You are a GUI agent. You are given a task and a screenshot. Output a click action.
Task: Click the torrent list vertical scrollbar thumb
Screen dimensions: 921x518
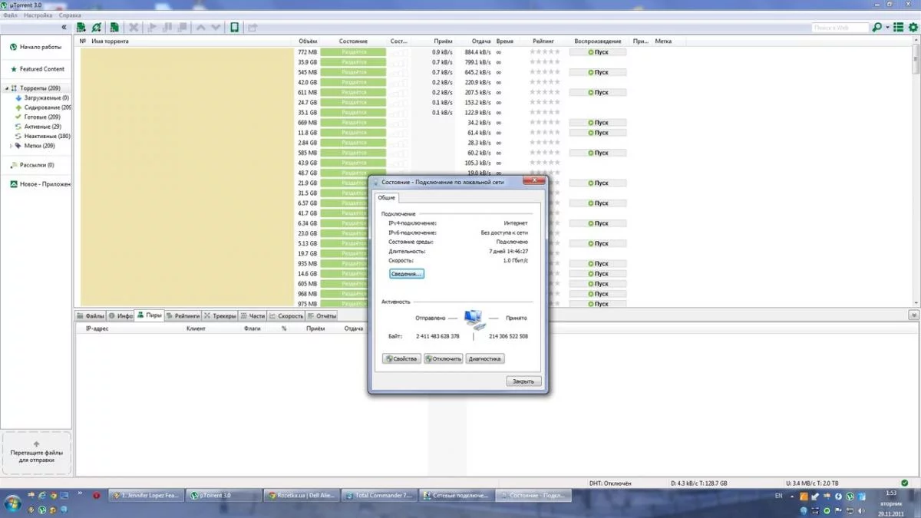pos(916,58)
